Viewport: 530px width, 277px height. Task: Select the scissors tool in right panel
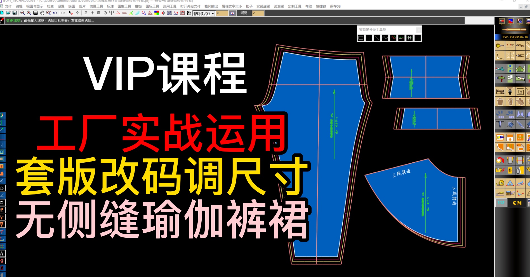[500, 68]
